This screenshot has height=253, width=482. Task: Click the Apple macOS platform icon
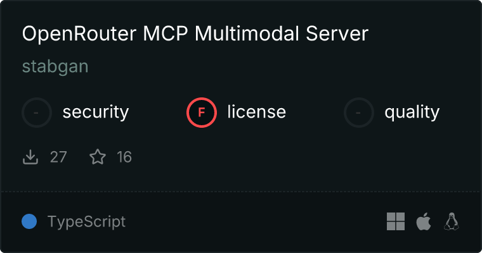tap(424, 221)
